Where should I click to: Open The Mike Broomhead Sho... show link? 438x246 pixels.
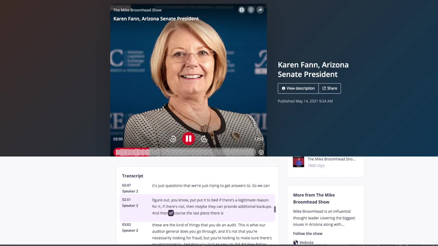click(x=331, y=159)
